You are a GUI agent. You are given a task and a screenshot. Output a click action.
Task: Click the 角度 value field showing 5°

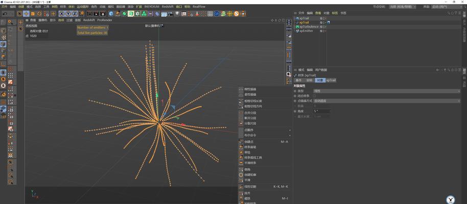tap(322, 111)
